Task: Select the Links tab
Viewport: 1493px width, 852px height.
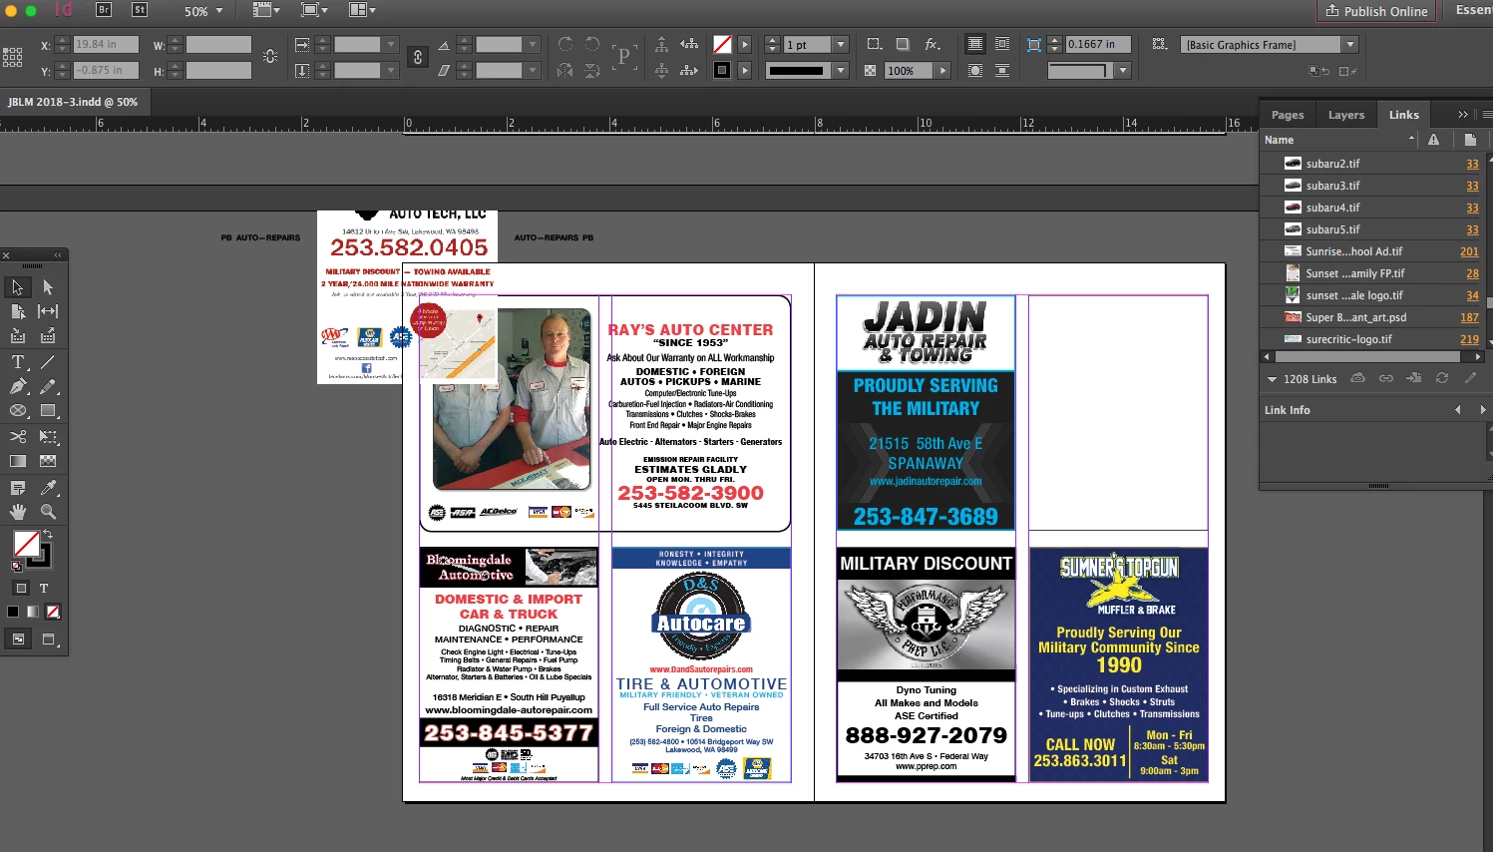Action: (x=1403, y=115)
